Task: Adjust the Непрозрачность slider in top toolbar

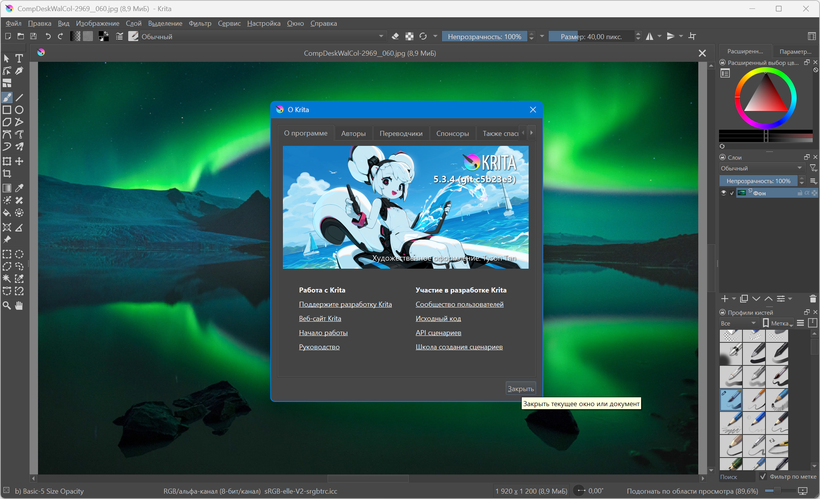Action: coord(484,36)
